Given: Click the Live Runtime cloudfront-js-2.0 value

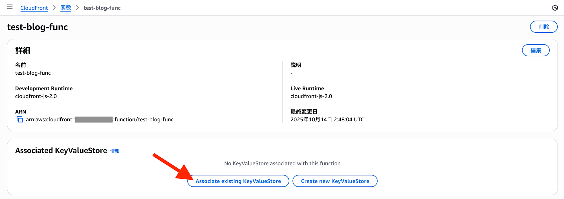Looking at the screenshot, I should pyautogui.click(x=311, y=96).
